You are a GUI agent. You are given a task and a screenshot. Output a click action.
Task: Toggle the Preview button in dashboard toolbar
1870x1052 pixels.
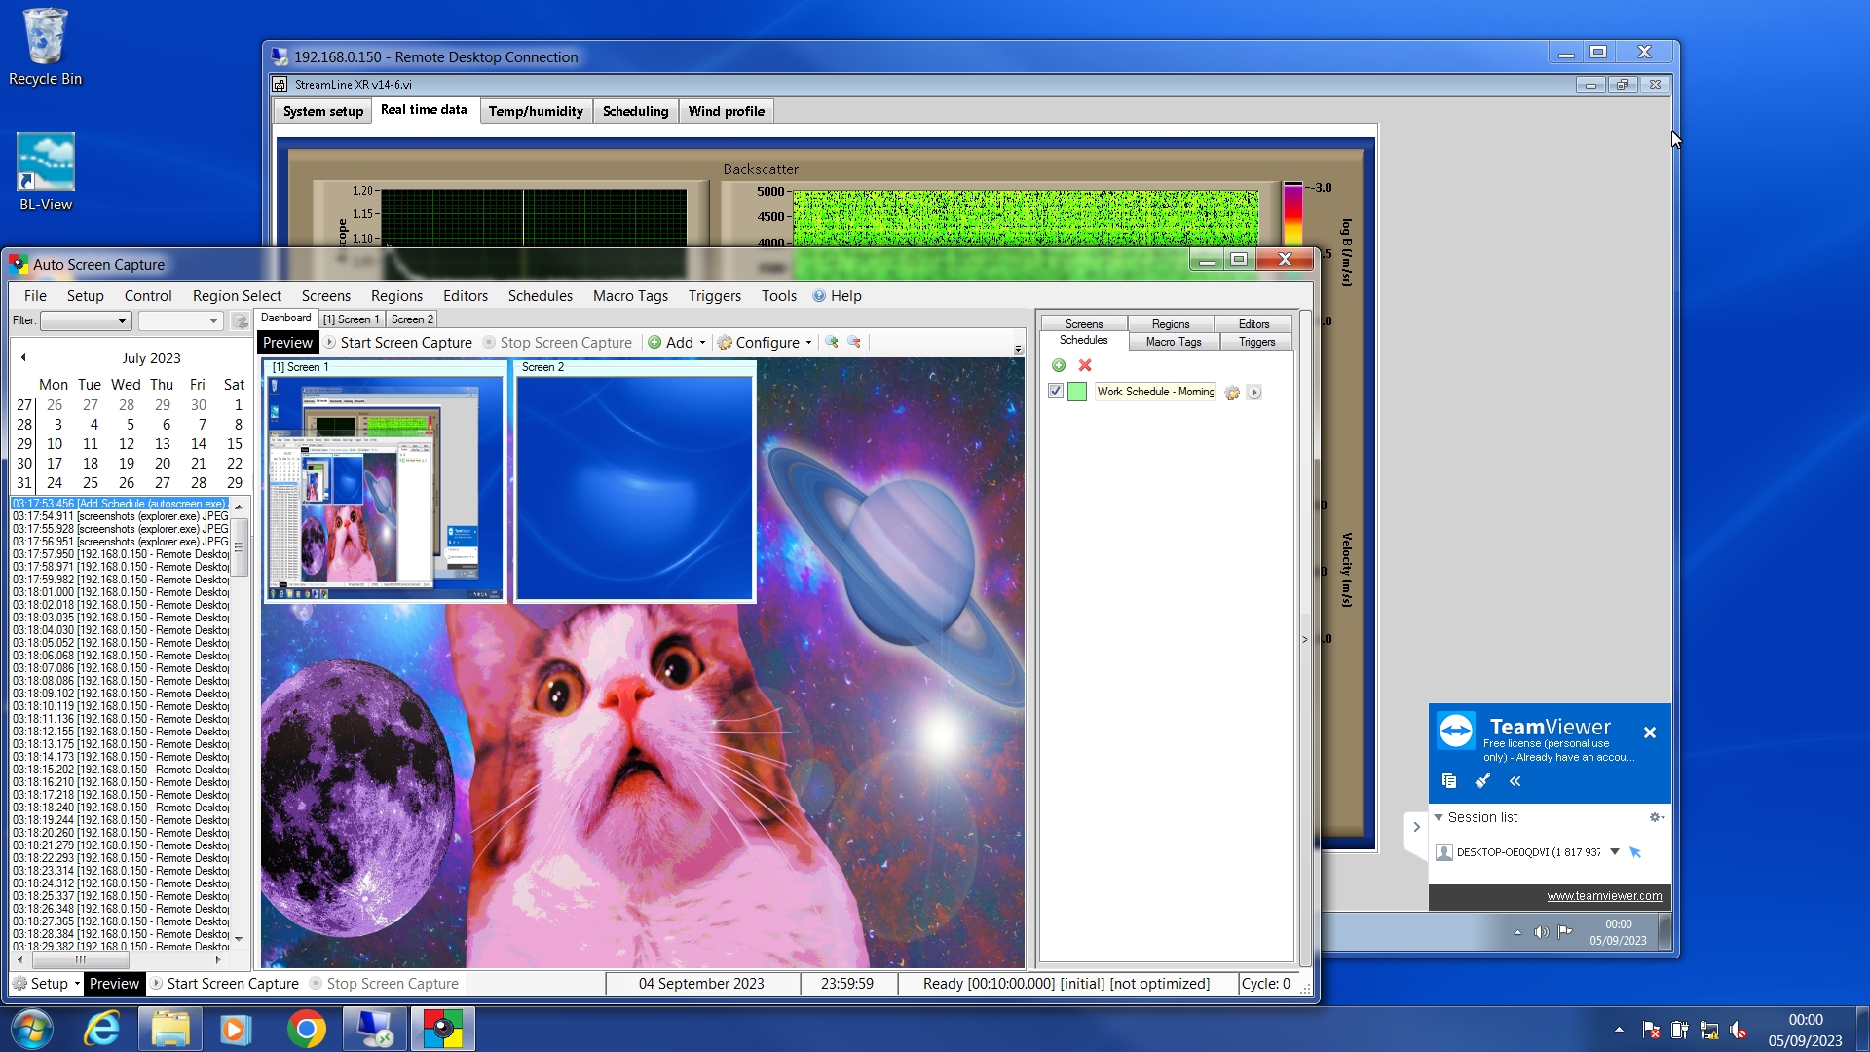(x=287, y=343)
